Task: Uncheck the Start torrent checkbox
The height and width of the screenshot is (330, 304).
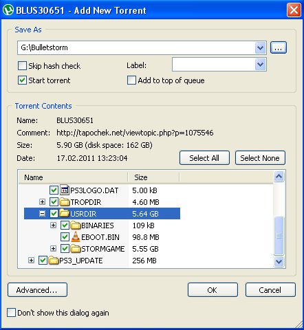Action: point(22,80)
